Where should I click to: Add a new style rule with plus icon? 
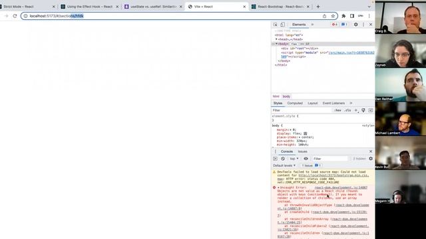click(x=356, y=111)
